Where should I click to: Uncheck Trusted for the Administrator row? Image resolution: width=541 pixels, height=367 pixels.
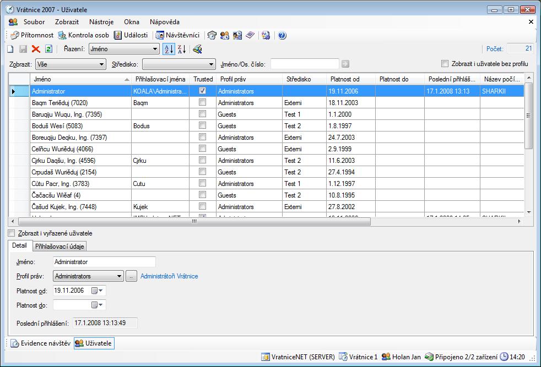(203, 91)
